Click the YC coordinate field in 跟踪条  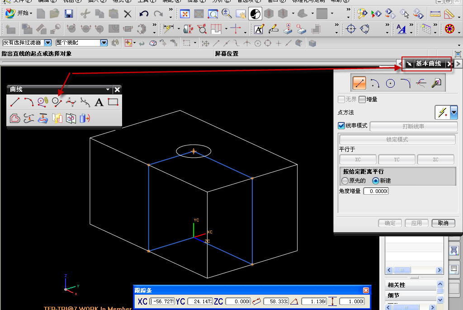click(200, 301)
